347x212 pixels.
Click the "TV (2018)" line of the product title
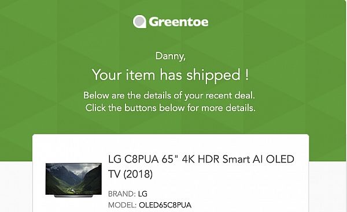[130, 174]
